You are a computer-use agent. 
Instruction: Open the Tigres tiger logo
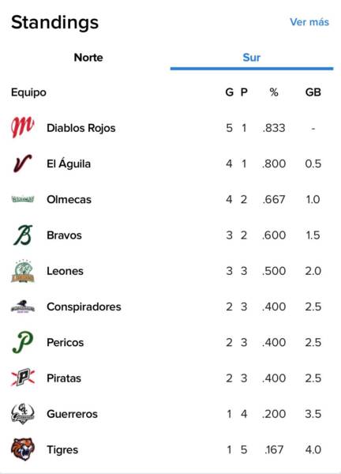tap(23, 450)
